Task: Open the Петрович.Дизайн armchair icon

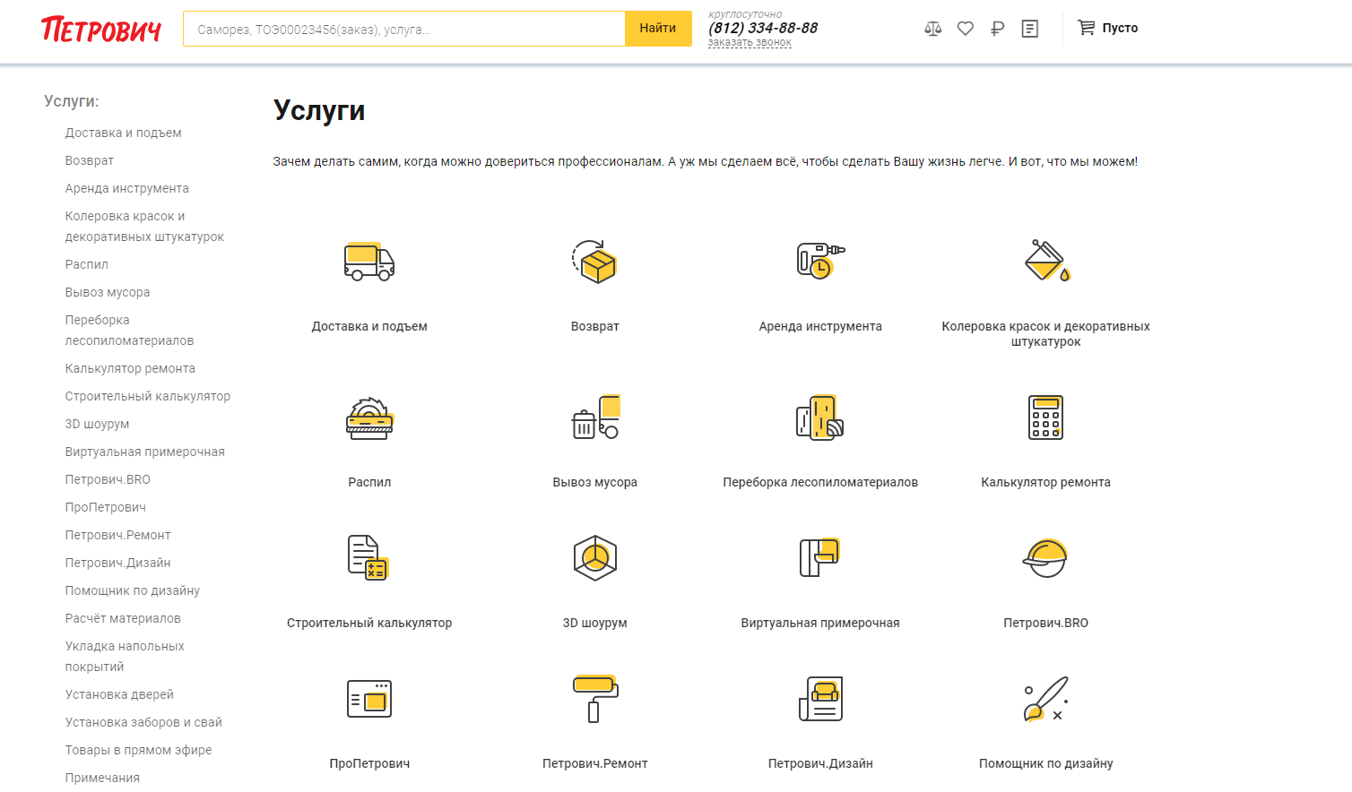Action: 820,699
